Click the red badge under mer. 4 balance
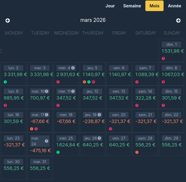Viewport: 186px width, 182px height. coord(58,82)
